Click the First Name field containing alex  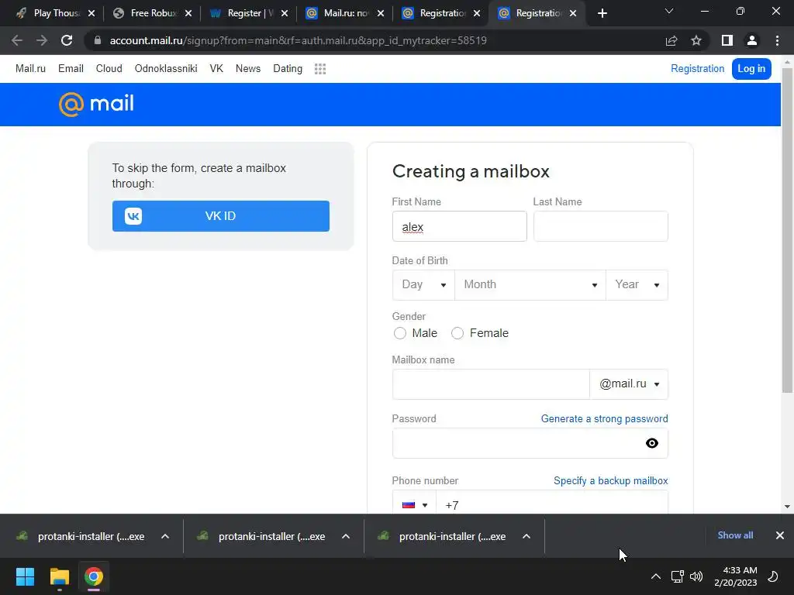(459, 227)
